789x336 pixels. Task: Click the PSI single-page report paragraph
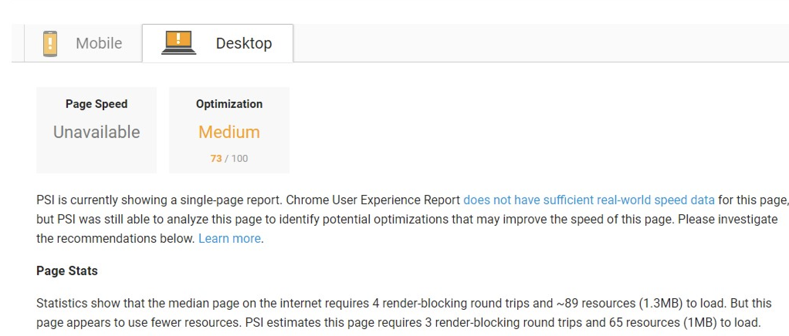coord(412,219)
